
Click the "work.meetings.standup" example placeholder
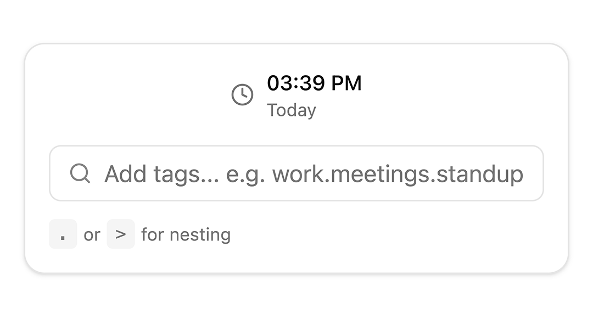pos(398,175)
